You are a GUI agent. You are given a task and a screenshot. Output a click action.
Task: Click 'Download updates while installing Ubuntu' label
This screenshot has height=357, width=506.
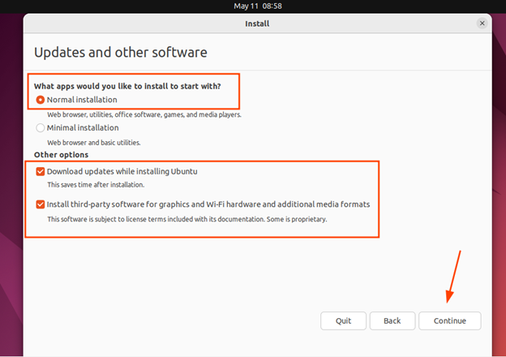coord(122,172)
